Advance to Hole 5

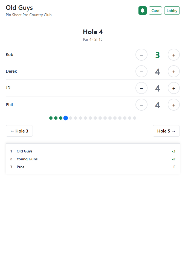pos(166,131)
